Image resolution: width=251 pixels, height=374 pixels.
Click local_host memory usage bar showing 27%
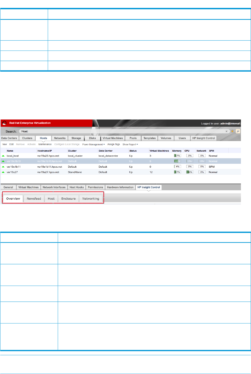coord(177,156)
